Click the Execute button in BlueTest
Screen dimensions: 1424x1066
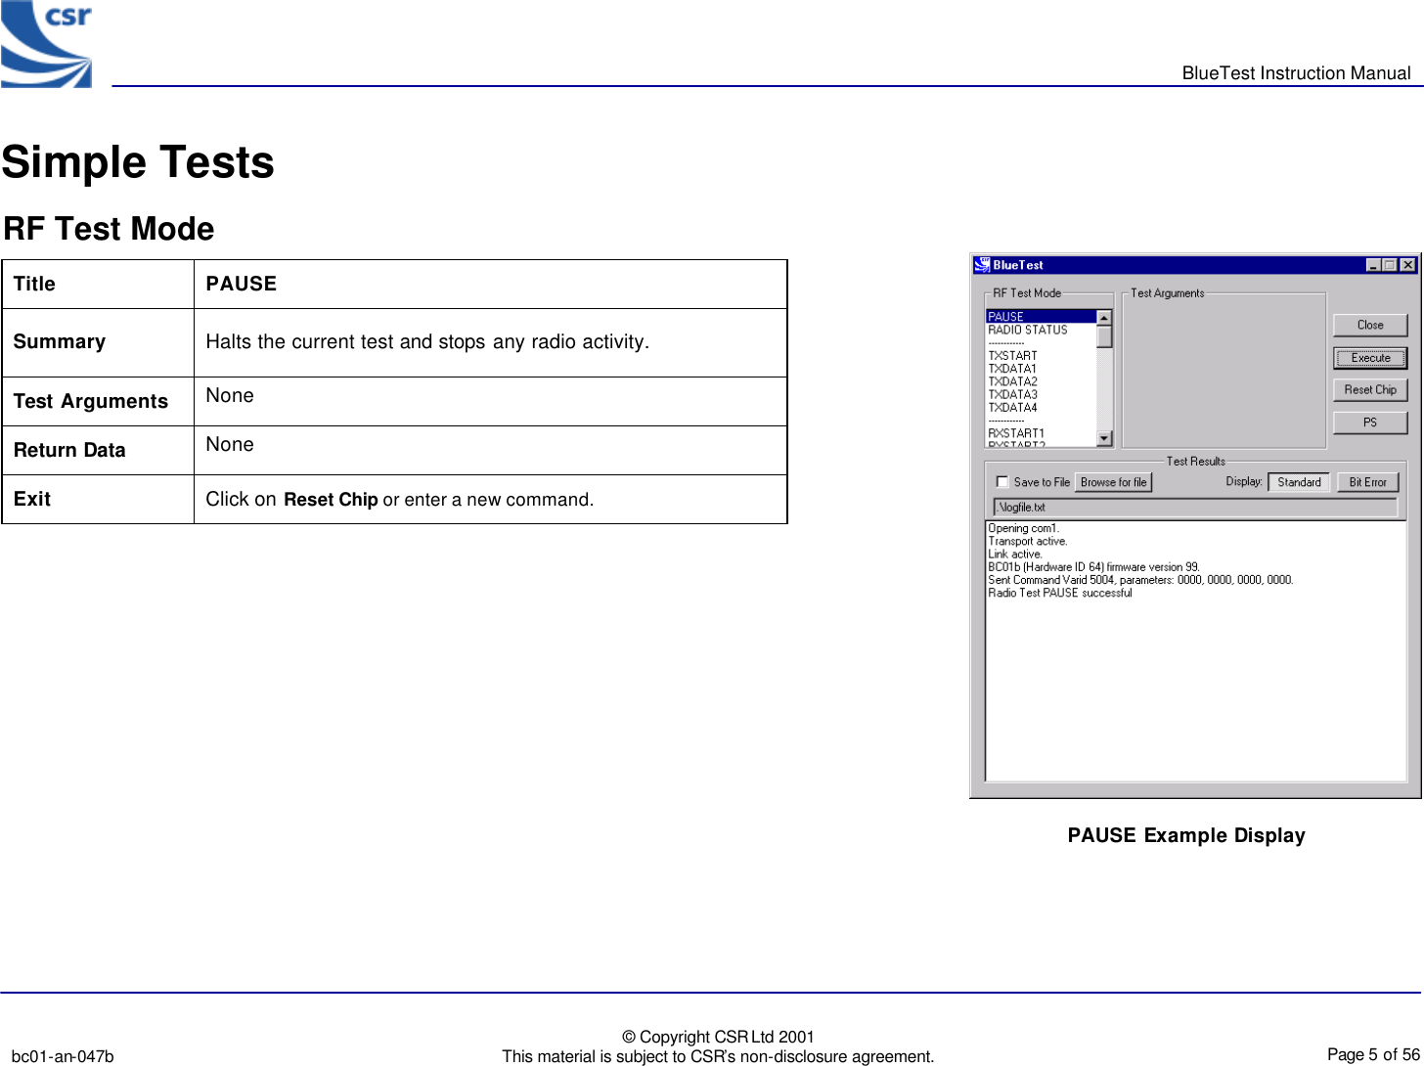click(1370, 358)
